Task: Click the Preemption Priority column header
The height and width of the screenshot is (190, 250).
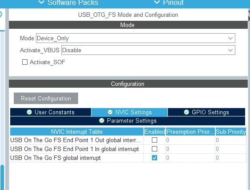Action: tap(190, 132)
